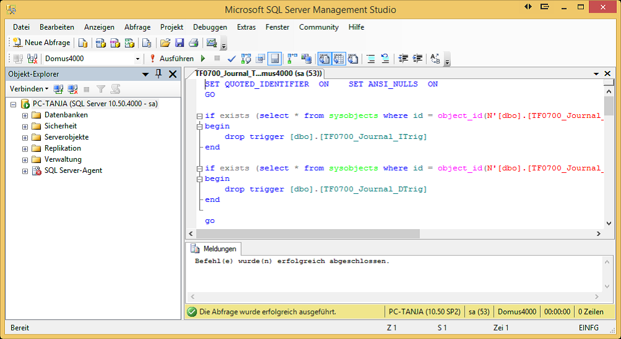This screenshot has width=621, height=339.
Task: Expand the Sicherheit folder
Action: pos(25,127)
